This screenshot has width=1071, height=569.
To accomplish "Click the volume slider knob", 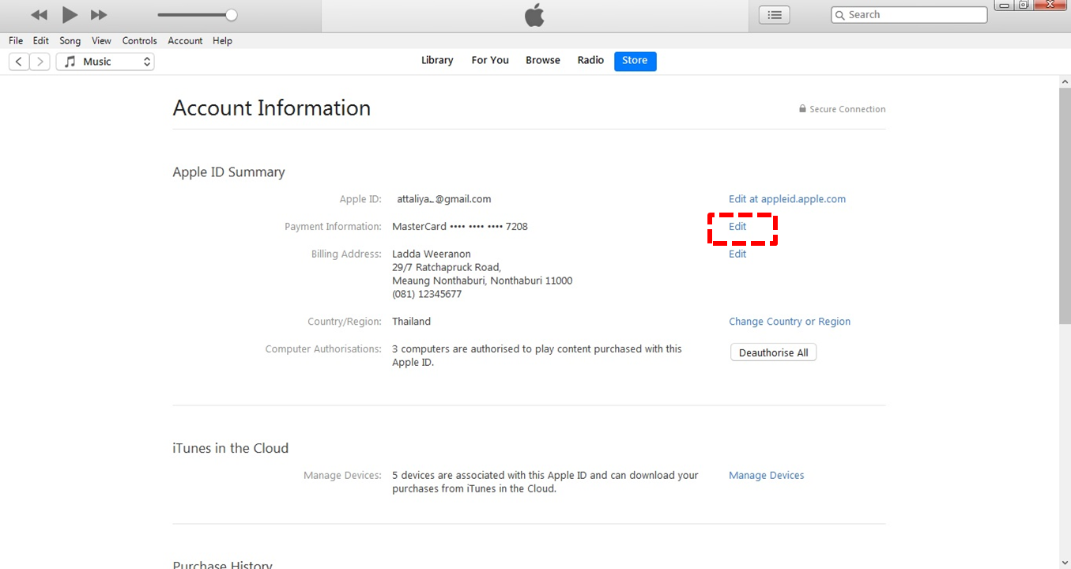I will (x=231, y=15).
